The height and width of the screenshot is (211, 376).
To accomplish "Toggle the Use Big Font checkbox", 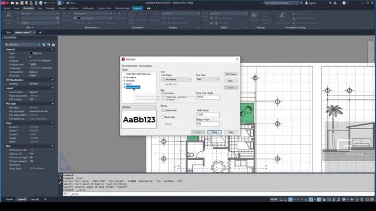I will 163,84.
